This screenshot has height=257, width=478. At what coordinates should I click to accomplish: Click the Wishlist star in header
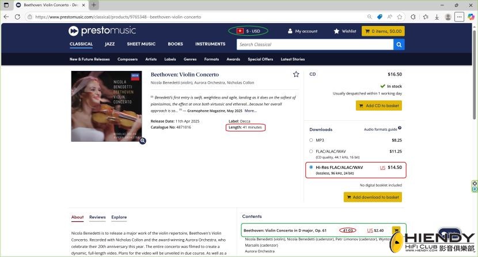point(336,31)
